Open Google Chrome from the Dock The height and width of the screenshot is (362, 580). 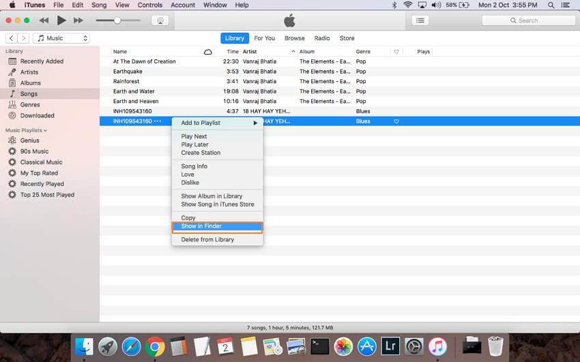click(x=155, y=347)
